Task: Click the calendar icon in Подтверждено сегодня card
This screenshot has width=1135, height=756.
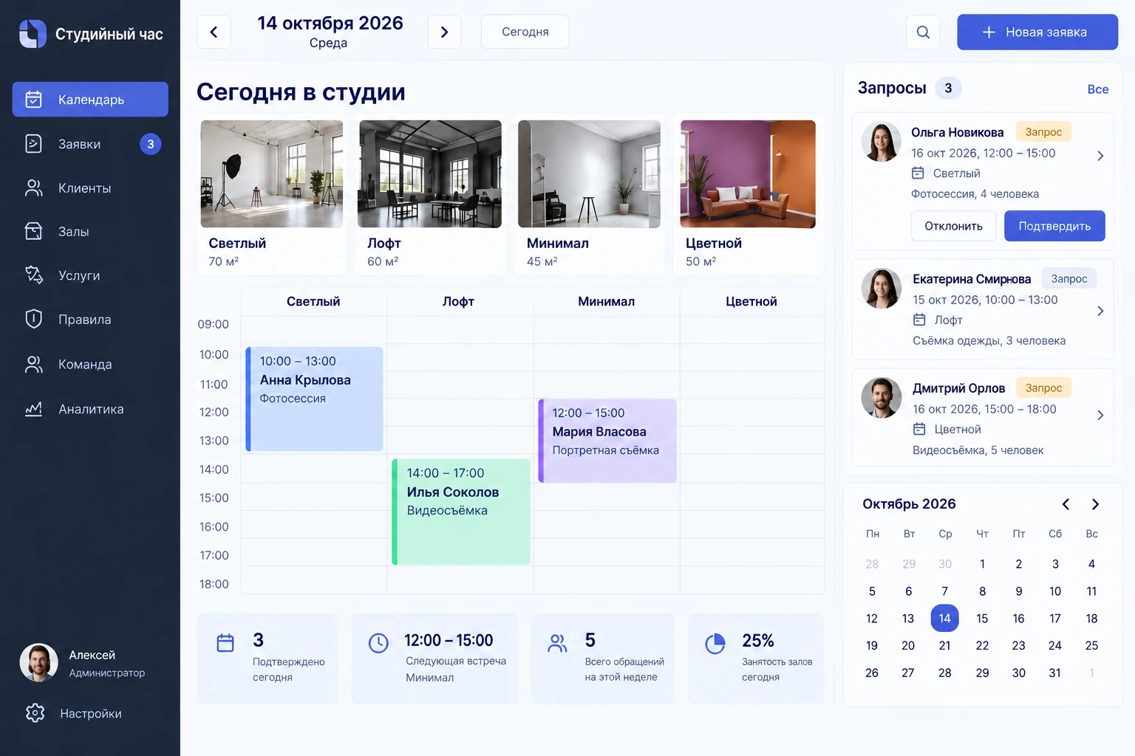Action: [x=225, y=643]
